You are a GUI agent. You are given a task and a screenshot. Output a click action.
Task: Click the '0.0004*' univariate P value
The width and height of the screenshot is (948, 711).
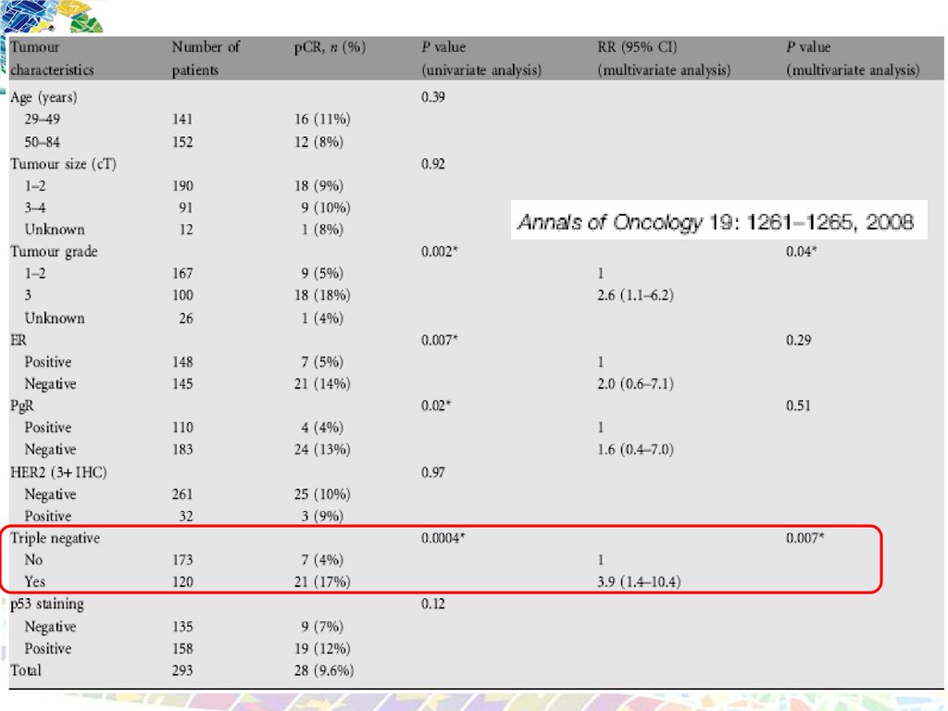pos(443,538)
